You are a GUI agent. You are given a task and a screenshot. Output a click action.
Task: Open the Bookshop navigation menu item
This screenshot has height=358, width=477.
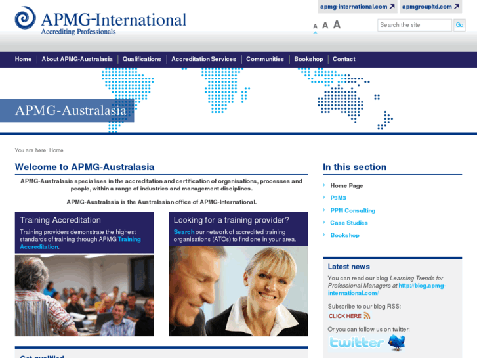point(308,59)
